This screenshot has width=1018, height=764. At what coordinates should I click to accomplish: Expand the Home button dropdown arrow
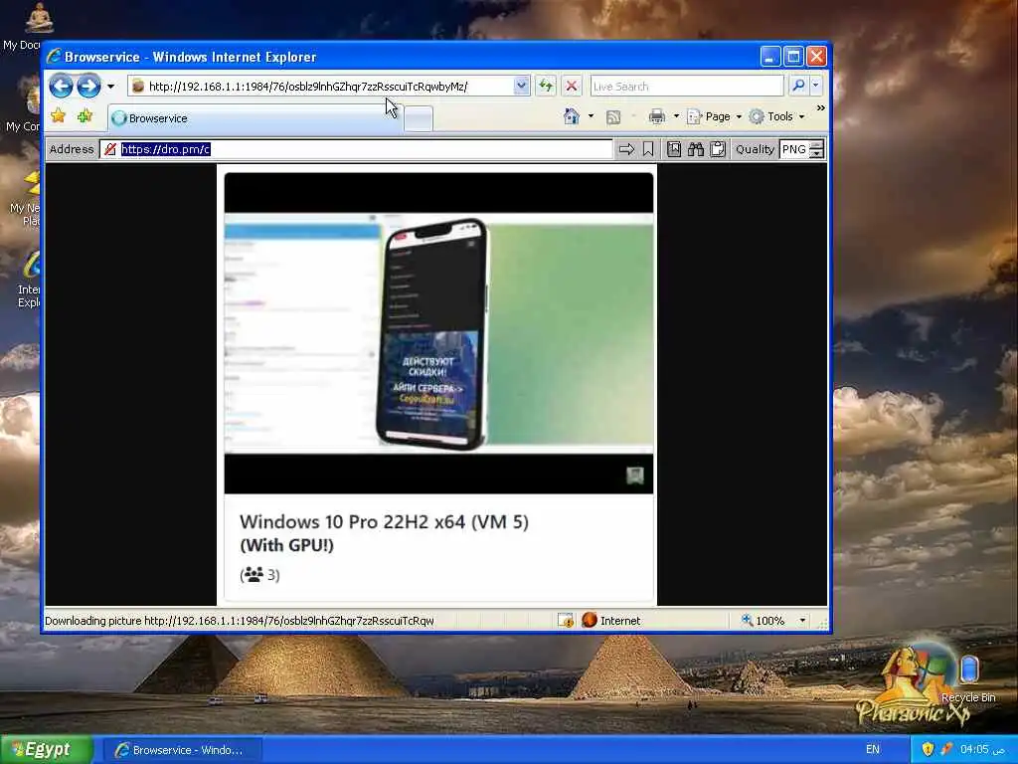tap(591, 117)
